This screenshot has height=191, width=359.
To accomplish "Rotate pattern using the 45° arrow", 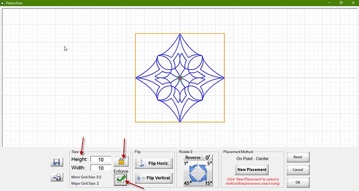I will 191,180.
